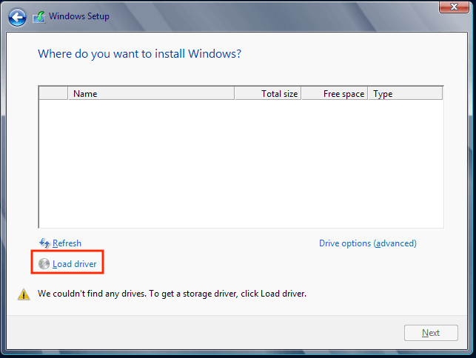Click the blue back arrow button
The height and width of the screenshot is (358, 476).
click(18, 16)
